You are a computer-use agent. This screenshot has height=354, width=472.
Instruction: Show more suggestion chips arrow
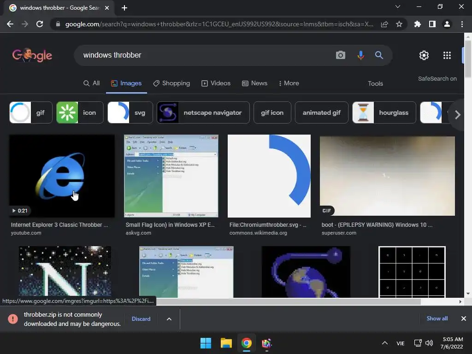pos(458,115)
